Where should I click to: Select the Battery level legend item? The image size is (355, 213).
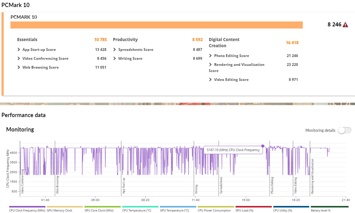(x=329, y=207)
